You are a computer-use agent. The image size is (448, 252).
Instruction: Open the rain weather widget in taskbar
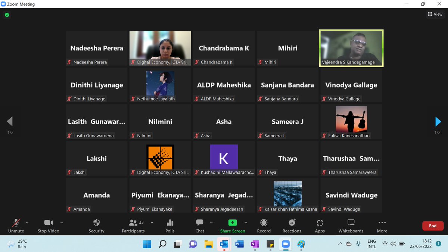tap(17, 244)
